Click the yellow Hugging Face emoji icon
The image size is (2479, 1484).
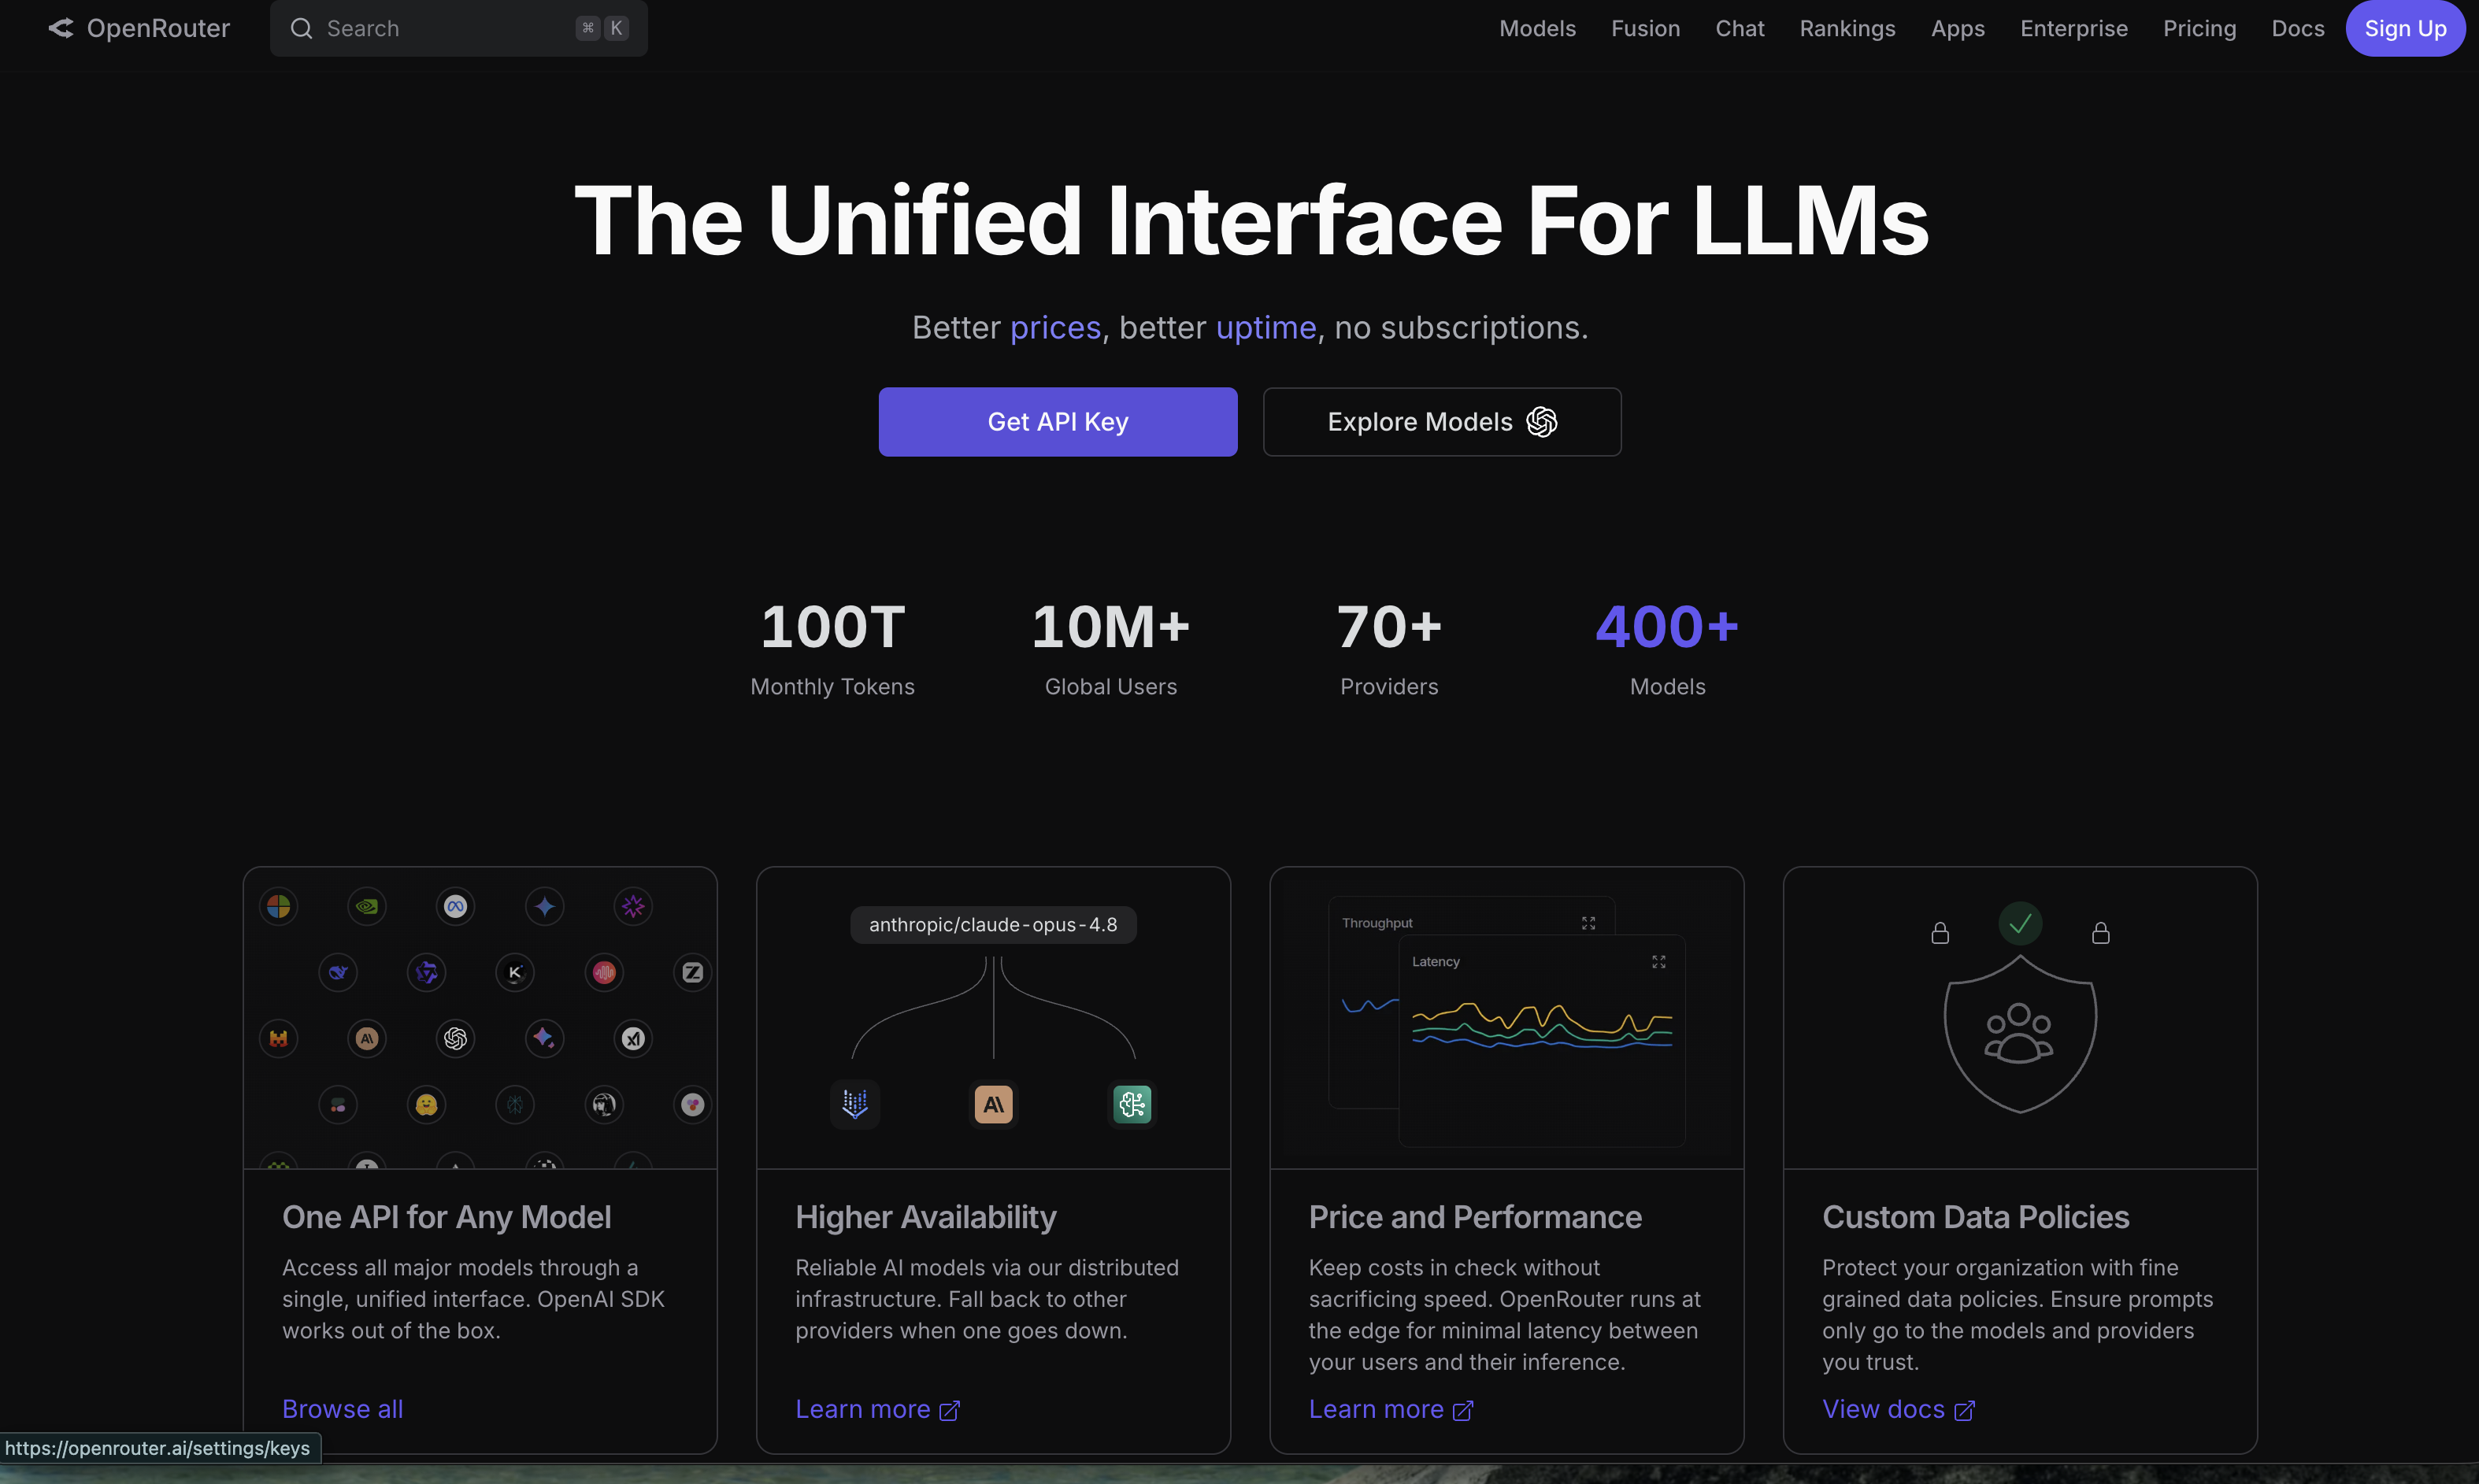coord(427,1104)
